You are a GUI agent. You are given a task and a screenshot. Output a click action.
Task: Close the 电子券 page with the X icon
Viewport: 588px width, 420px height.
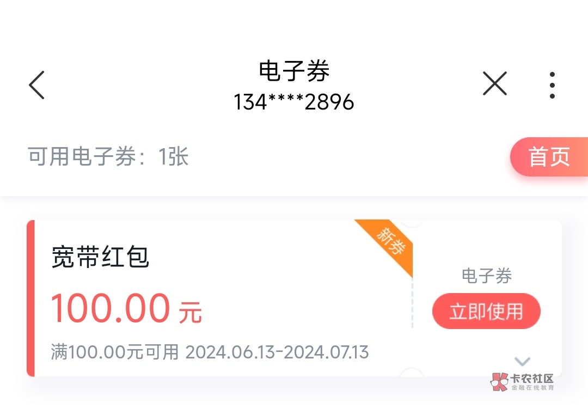[494, 84]
